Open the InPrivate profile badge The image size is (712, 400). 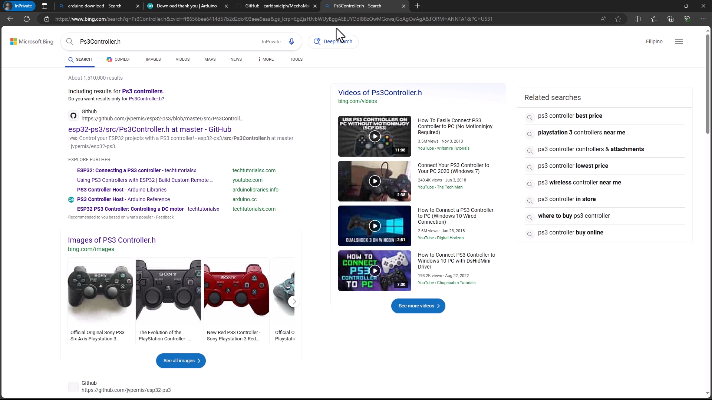pyautogui.click(x=19, y=6)
